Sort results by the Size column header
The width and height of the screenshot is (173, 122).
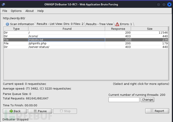[149, 29]
